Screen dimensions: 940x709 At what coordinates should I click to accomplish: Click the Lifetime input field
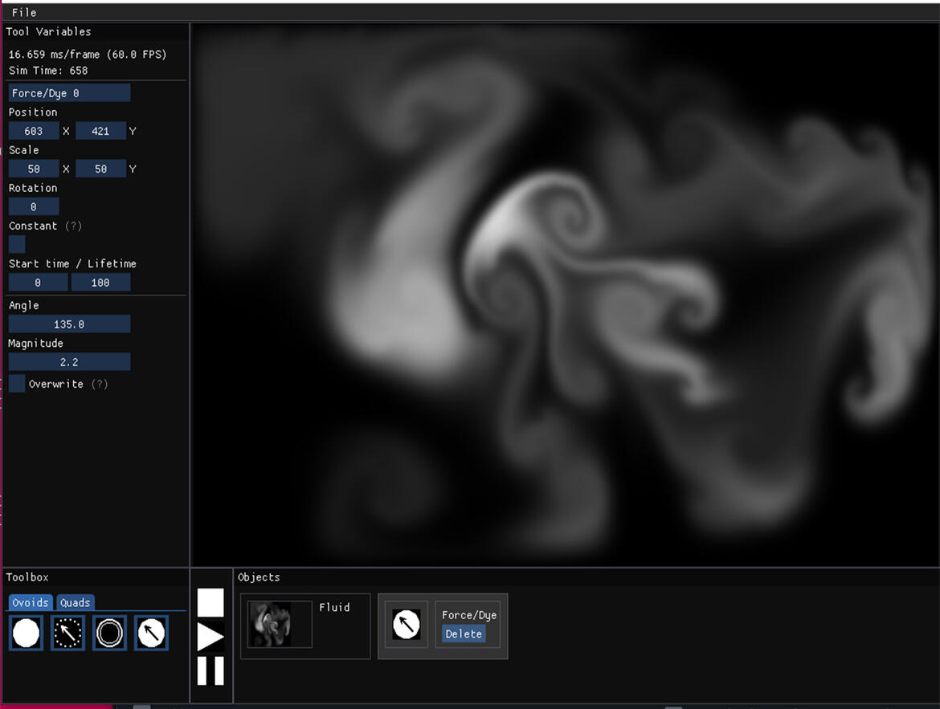[100, 283]
